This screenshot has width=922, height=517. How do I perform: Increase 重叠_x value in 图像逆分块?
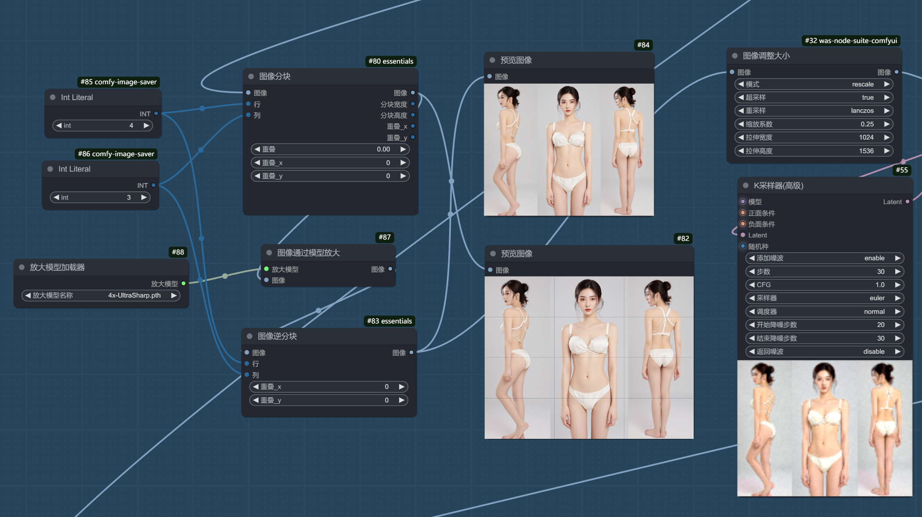(x=401, y=387)
